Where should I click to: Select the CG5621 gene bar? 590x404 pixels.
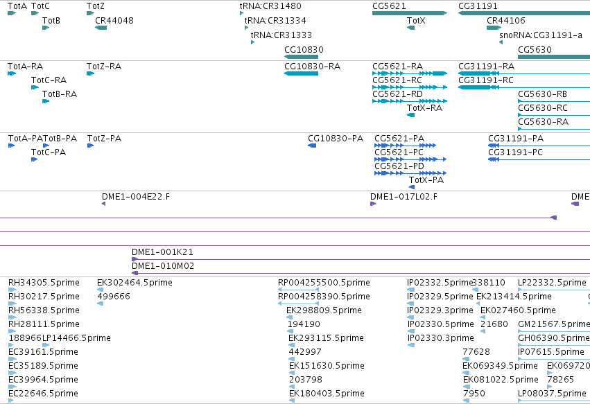410,13
